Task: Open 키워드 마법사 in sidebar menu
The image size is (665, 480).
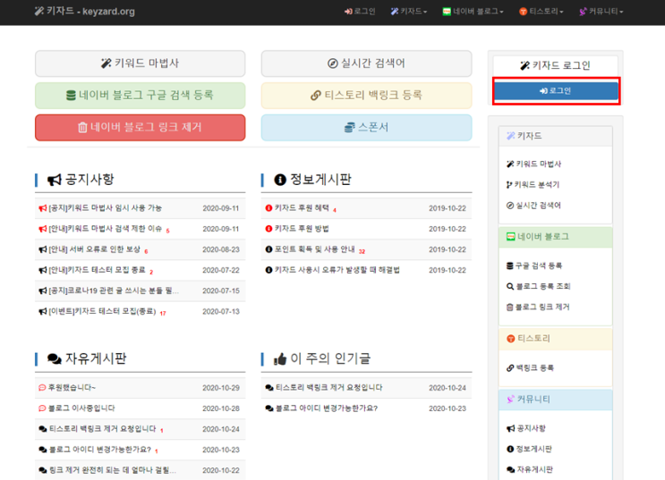Action: tap(534, 164)
